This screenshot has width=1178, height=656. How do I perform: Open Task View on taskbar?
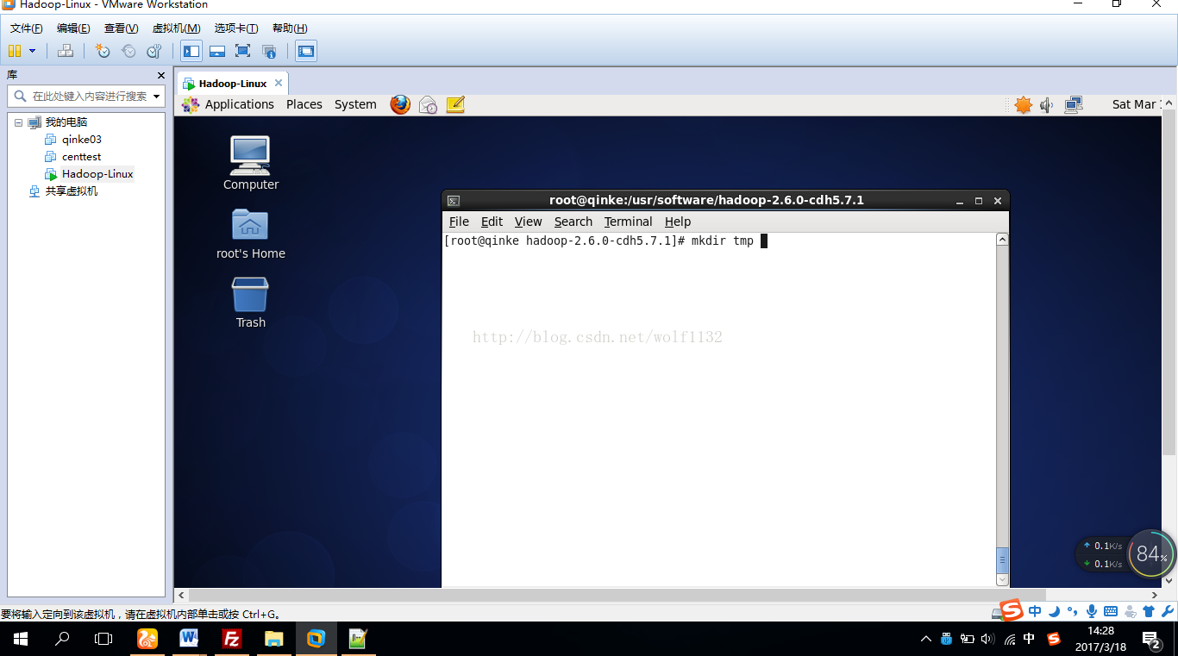pyautogui.click(x=103, y=639)
